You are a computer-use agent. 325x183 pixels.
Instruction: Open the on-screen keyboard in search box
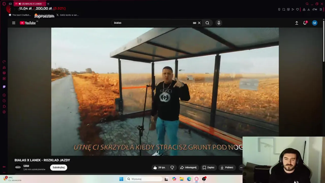194,23
